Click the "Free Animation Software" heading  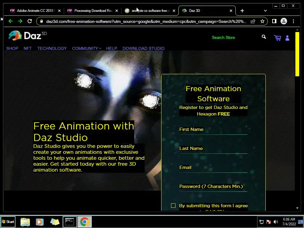tap(213, 94)
